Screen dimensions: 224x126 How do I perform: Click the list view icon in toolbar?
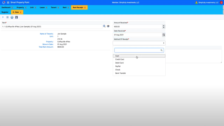point(8,17)
